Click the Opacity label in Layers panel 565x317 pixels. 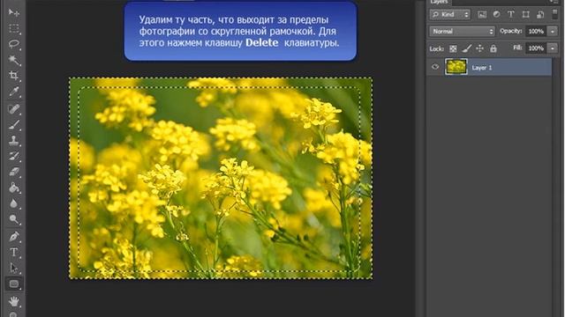[x=511, y=32]
